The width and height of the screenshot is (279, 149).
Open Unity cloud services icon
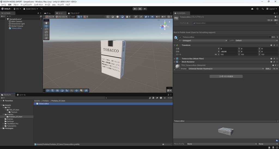[x=252, y=9]
